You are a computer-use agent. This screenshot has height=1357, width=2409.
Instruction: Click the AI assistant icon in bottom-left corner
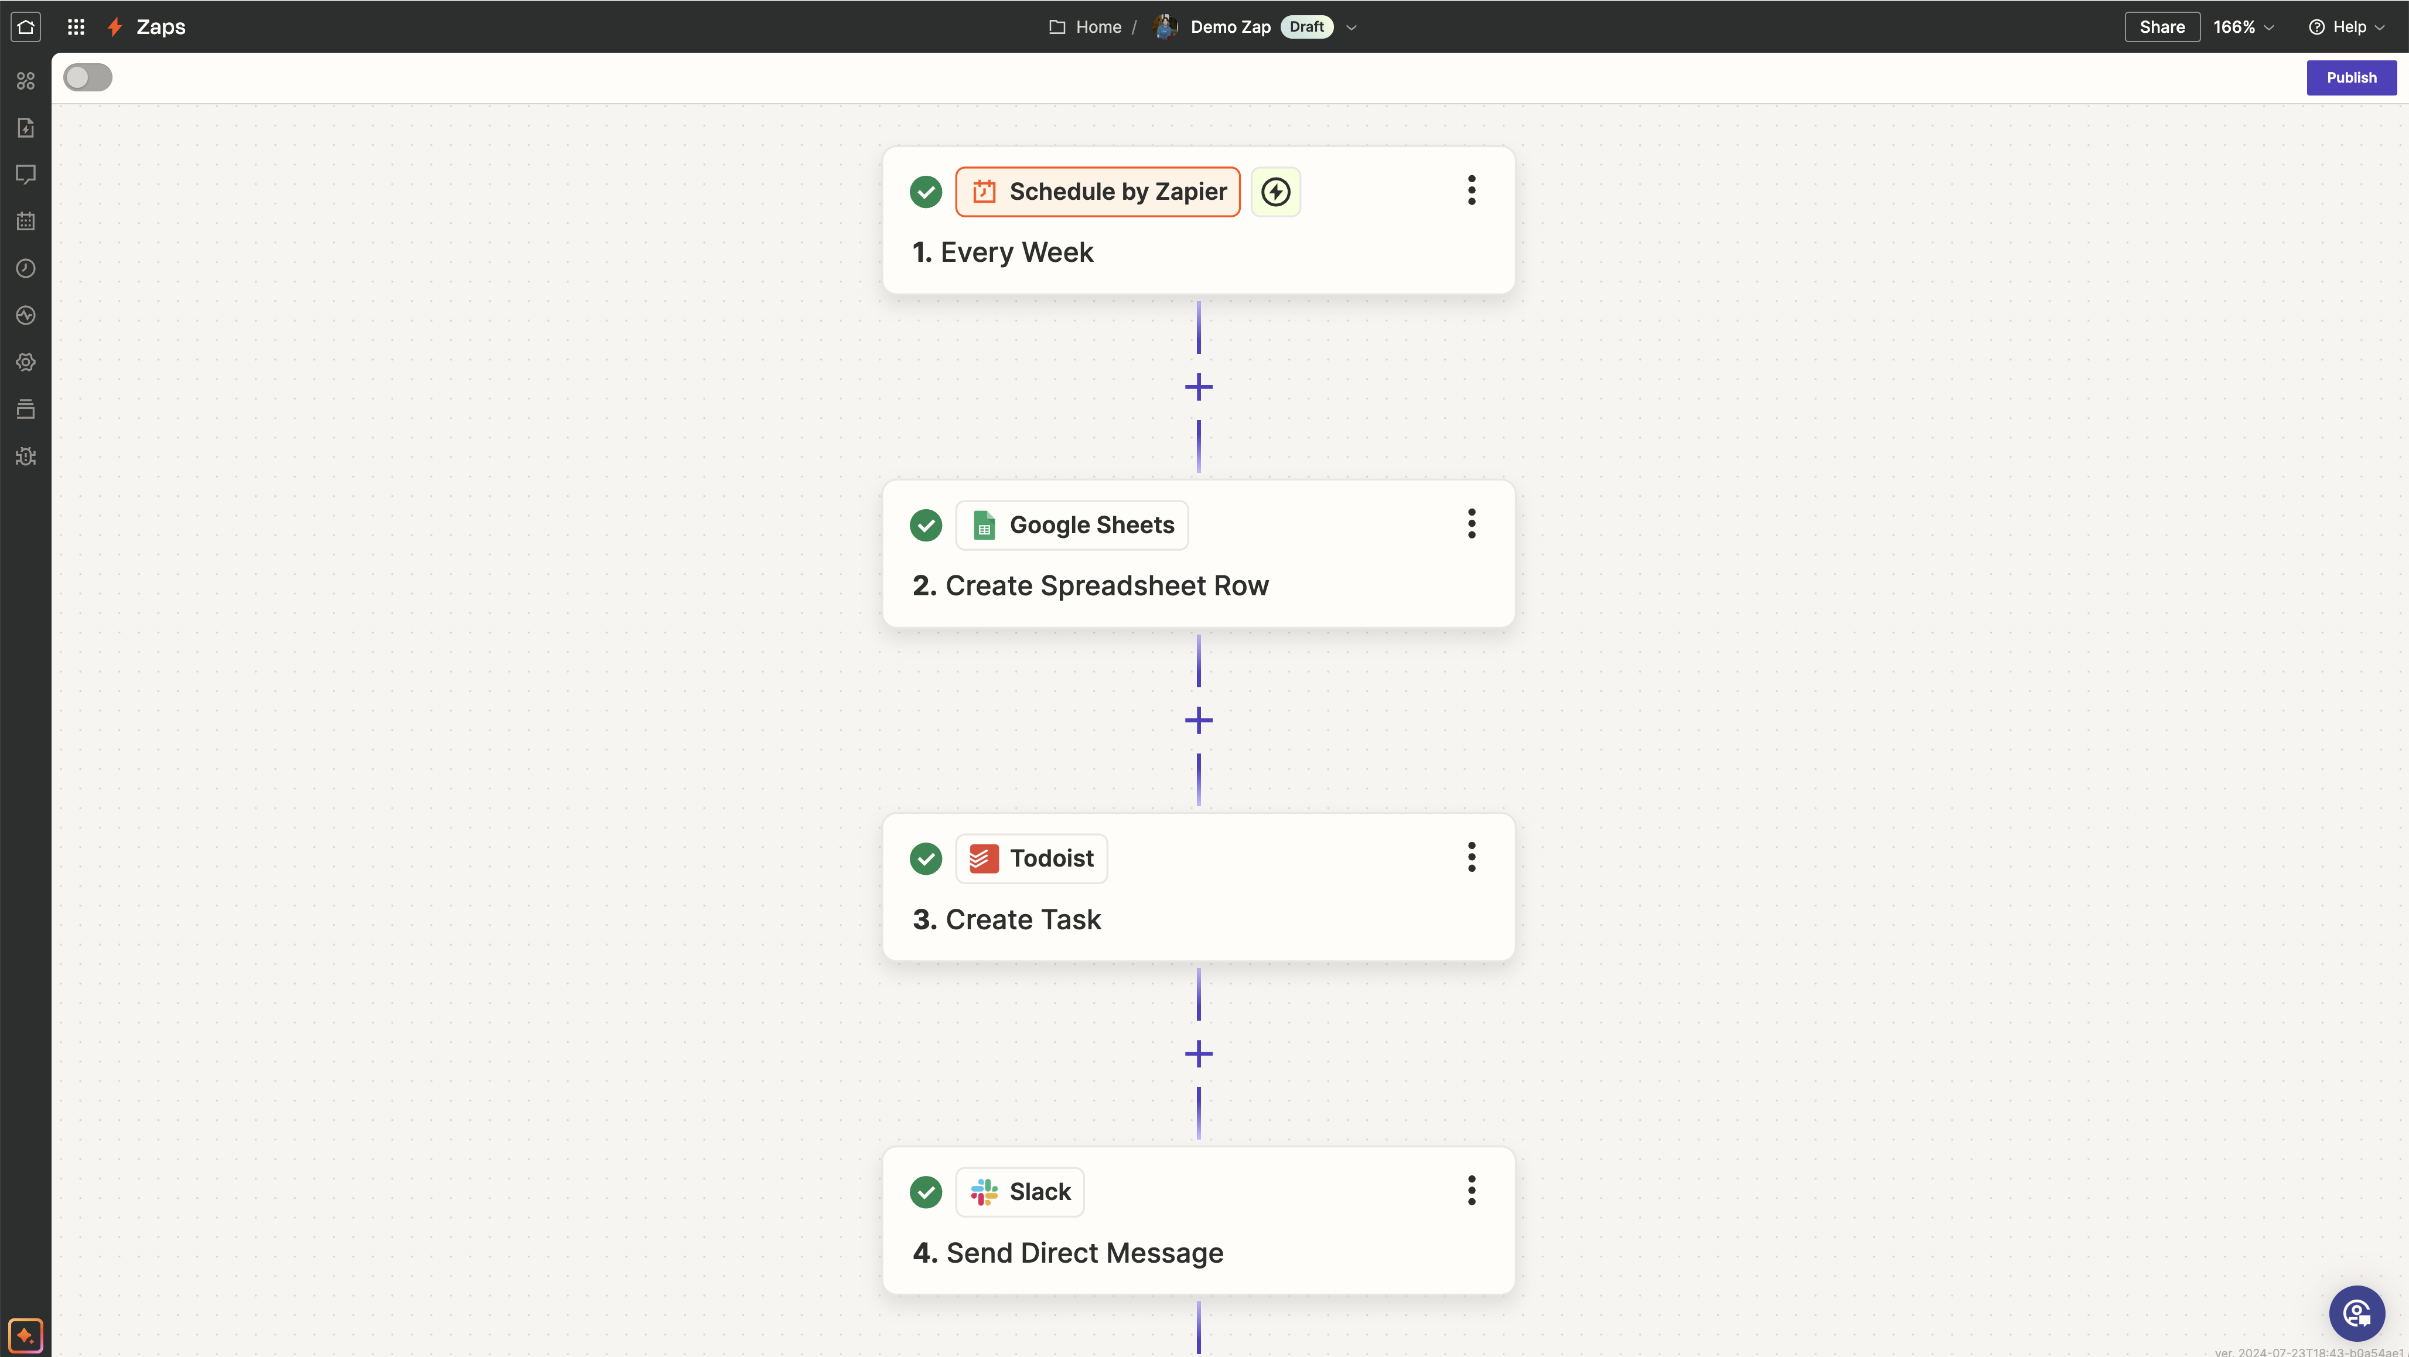pyautogui.click(x=25, y=1335)
